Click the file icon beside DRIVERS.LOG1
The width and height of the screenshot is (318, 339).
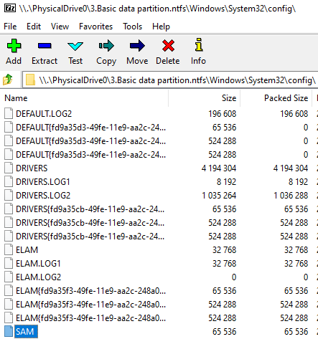(9, 181)
